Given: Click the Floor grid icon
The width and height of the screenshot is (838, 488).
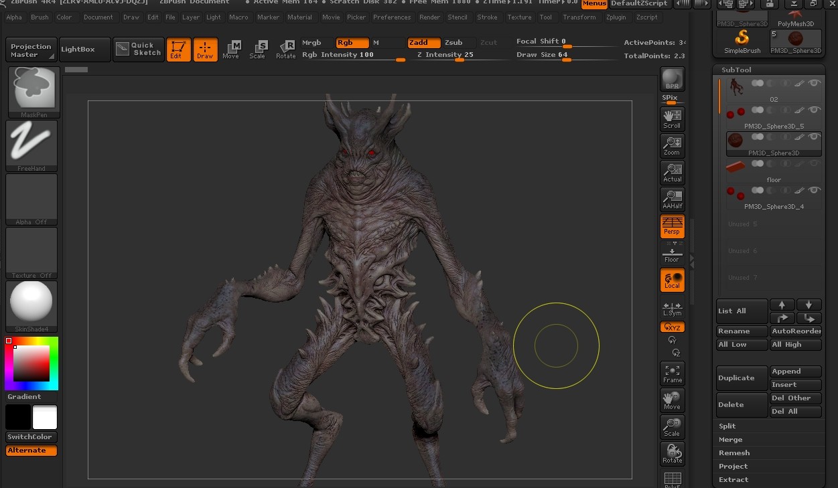Looking at the screenshot, I should click(672, 254).
